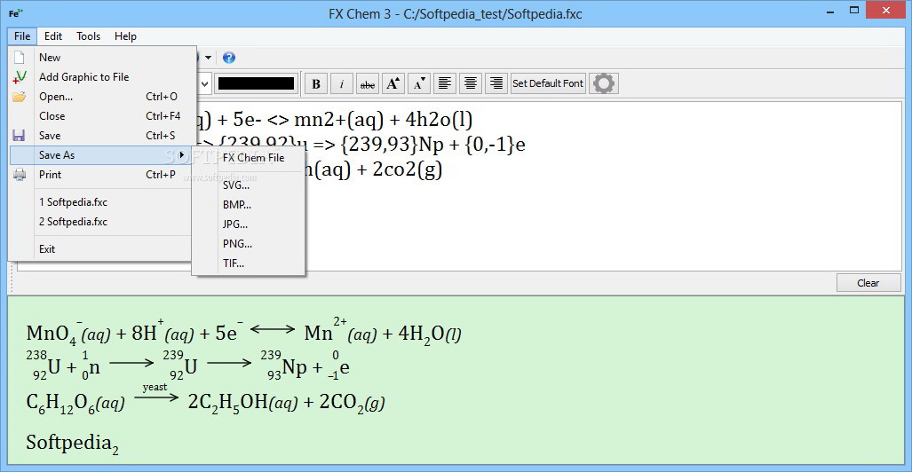Open recent file 1 Softpedia.fxc
912x472 pixels.
[74, 202]
